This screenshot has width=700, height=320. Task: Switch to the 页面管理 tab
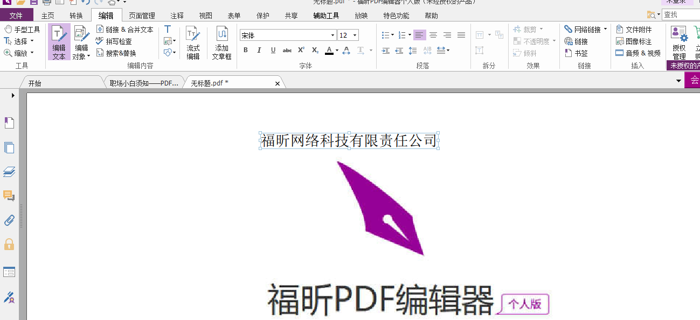click(142, 16)
